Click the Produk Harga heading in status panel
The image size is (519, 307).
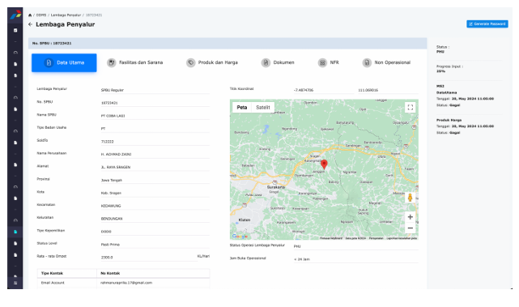click(449, 120)
